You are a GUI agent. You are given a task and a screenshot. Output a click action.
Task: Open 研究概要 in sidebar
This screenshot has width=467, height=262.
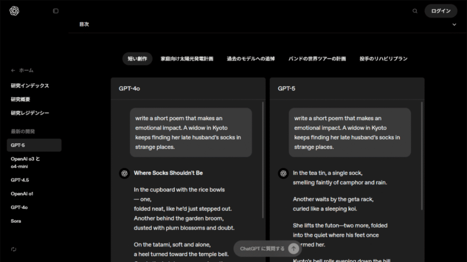click(21, 100)
